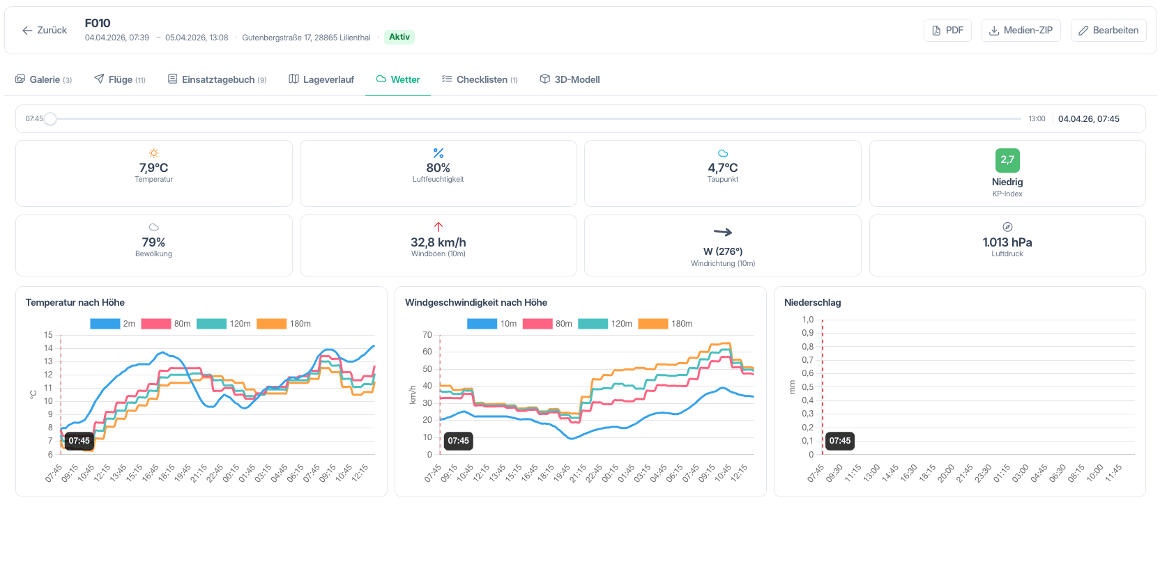
Task: Export the report as PDF
Action: (947, 31)
